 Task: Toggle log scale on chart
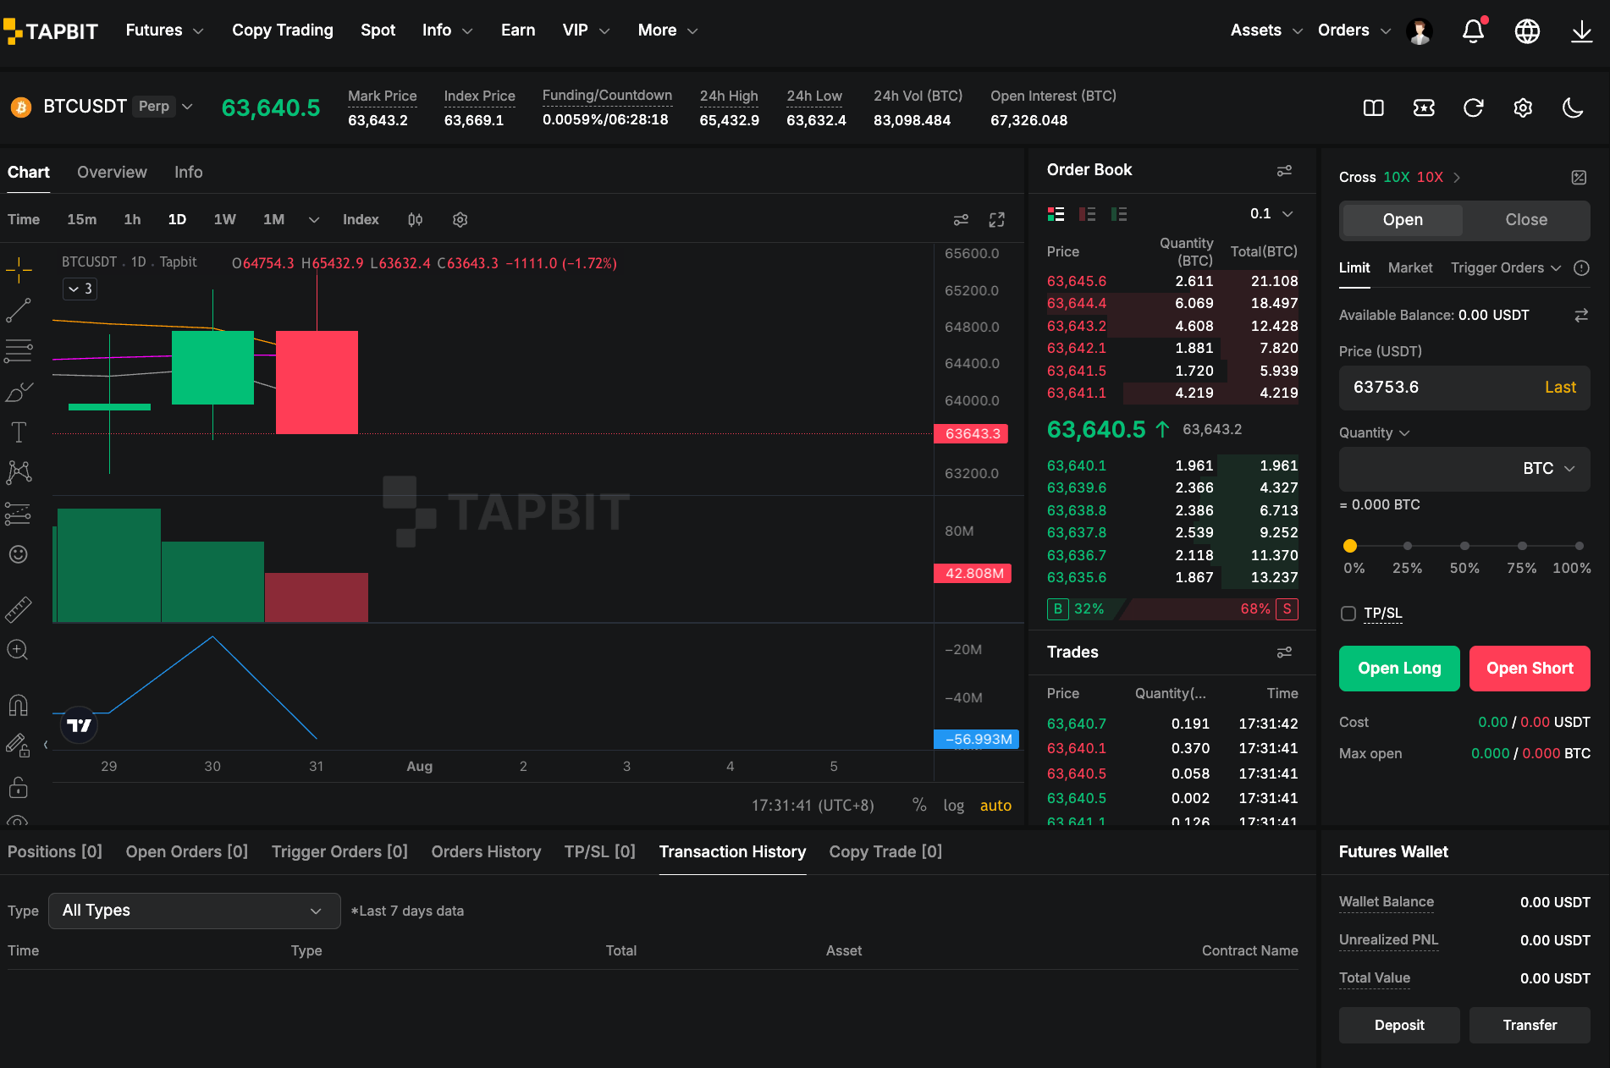click(954, 806)
